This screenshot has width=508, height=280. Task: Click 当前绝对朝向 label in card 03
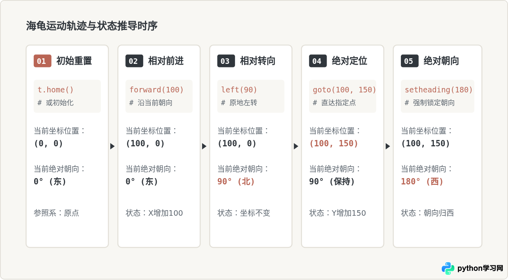pos(243,169)
